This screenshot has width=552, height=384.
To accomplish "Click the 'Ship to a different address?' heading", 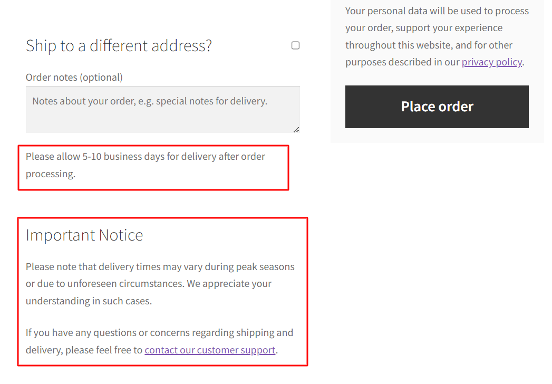I will (x=118, y=45).
